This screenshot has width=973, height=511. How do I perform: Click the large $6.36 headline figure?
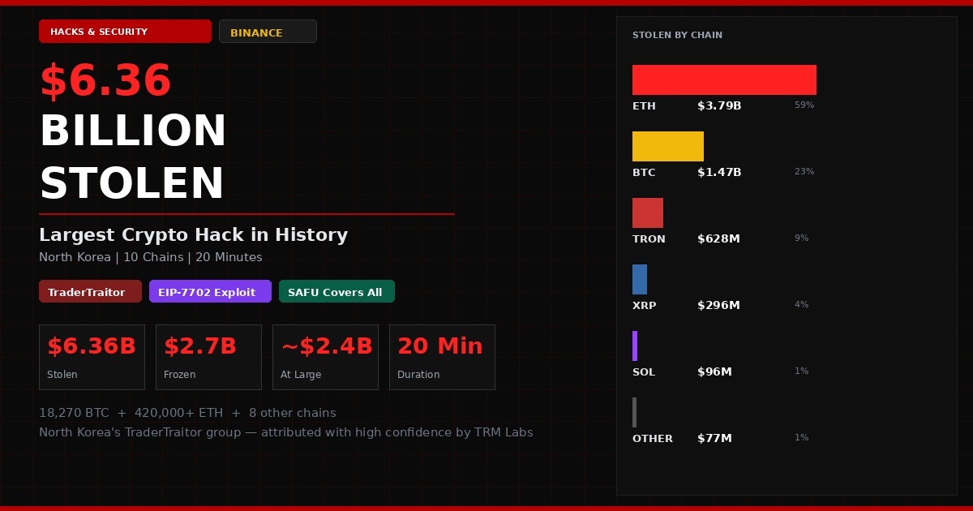click(105, 81)
